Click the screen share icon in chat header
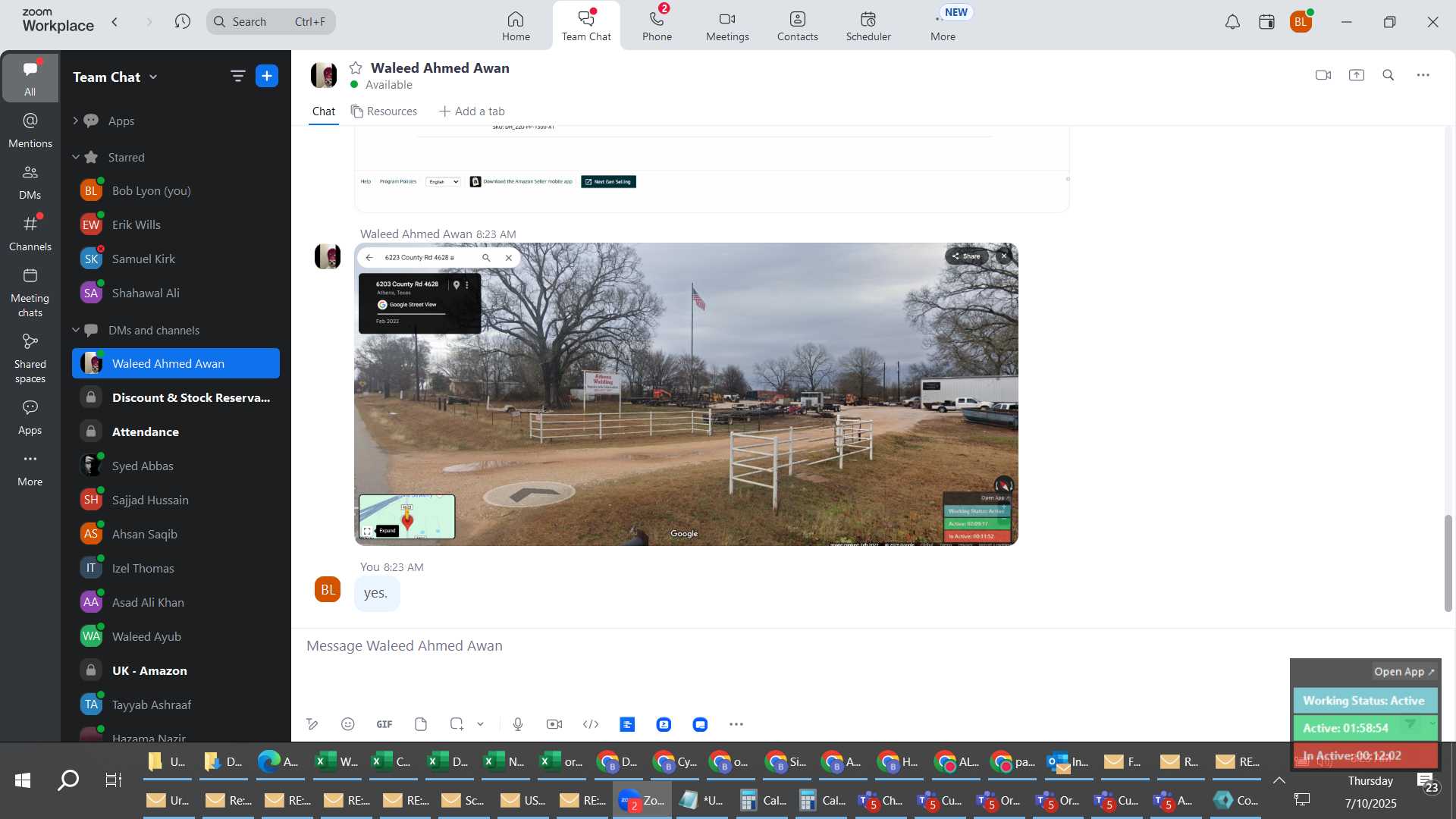 (x=1357, y=75)
